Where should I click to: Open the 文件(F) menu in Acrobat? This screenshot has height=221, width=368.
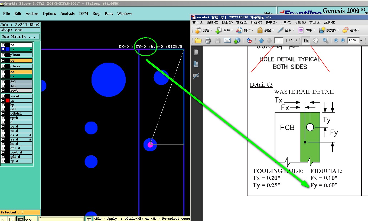pos(198,22)
